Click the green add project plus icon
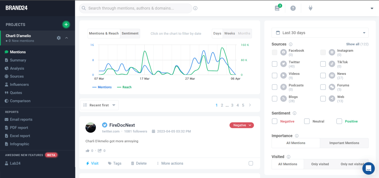This screenshot has height=178, width=379. point(66,24)
